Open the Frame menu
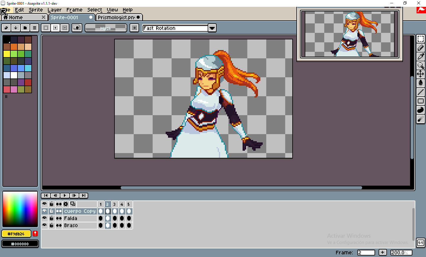 tap(74, 10)
